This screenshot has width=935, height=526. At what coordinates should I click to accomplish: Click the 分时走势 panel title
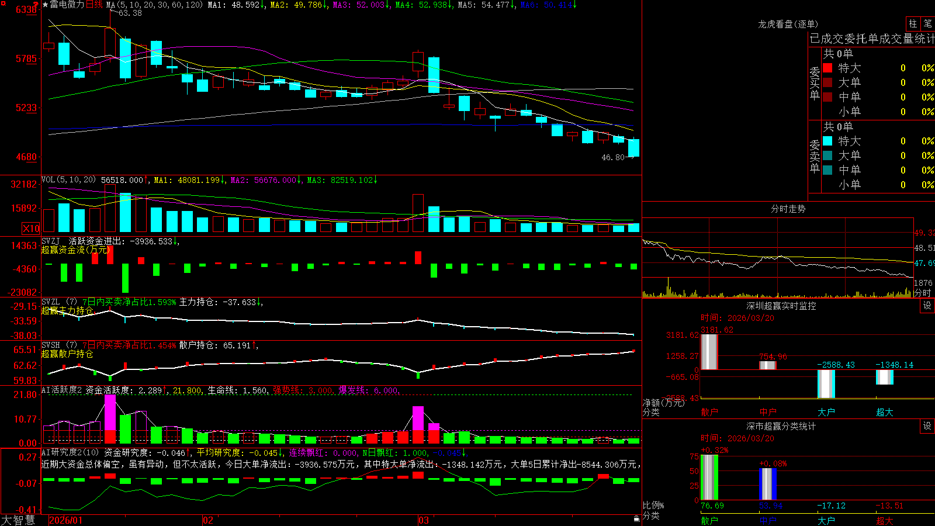(x=788, y=209)
